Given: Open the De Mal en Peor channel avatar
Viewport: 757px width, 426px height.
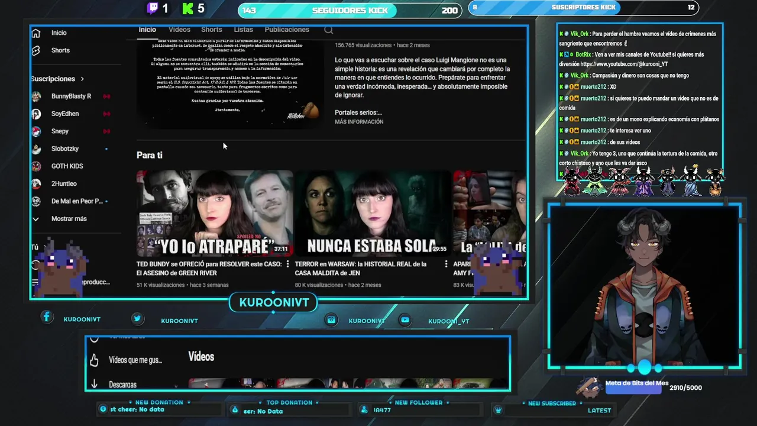Looking at the screenshot, I should click(36, 201).
